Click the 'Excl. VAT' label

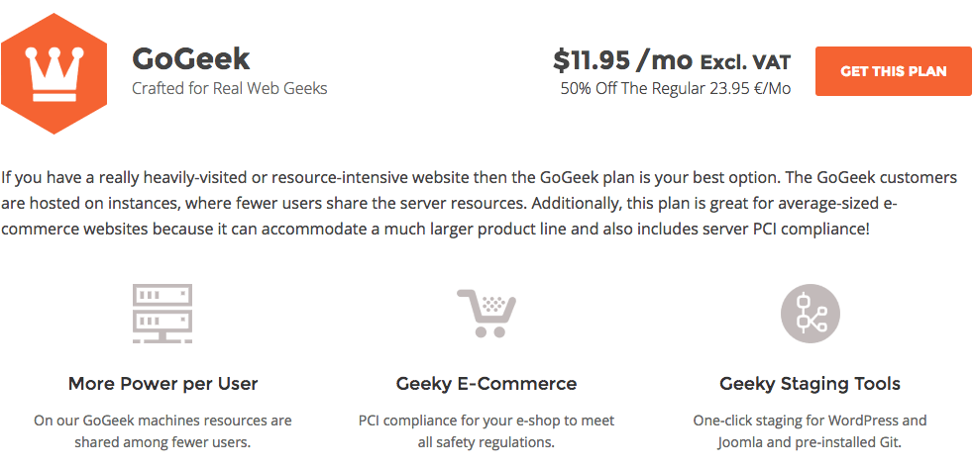point(745,62)
